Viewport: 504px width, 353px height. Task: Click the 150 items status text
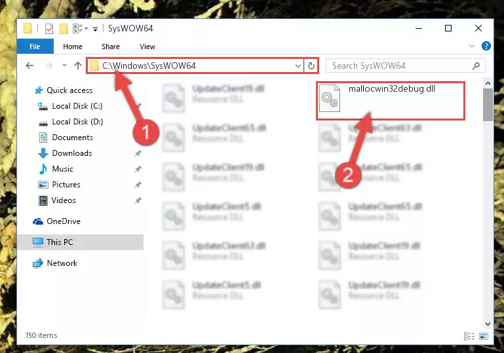(x=41, y=335)
